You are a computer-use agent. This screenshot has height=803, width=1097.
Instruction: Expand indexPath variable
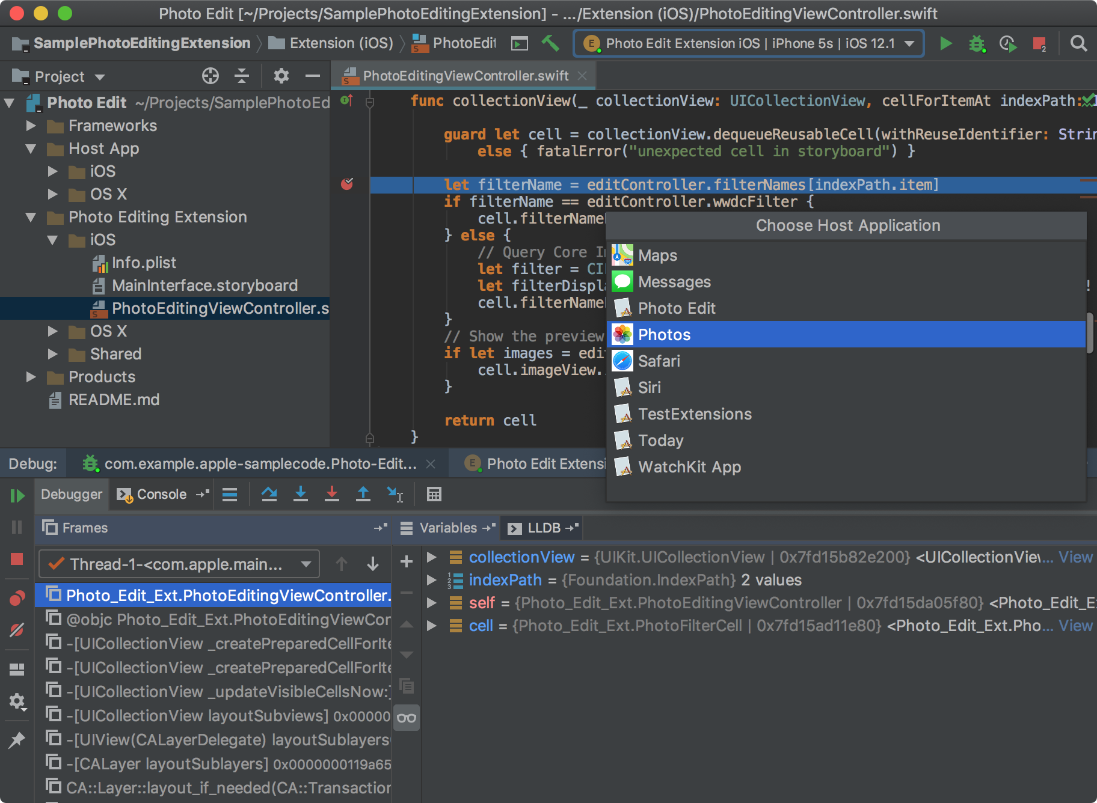pyautogui.click(x=432, y=580)
